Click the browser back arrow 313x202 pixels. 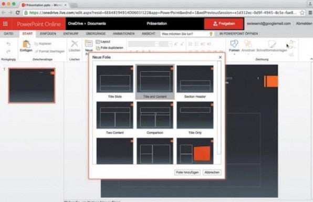pos(3,13)
